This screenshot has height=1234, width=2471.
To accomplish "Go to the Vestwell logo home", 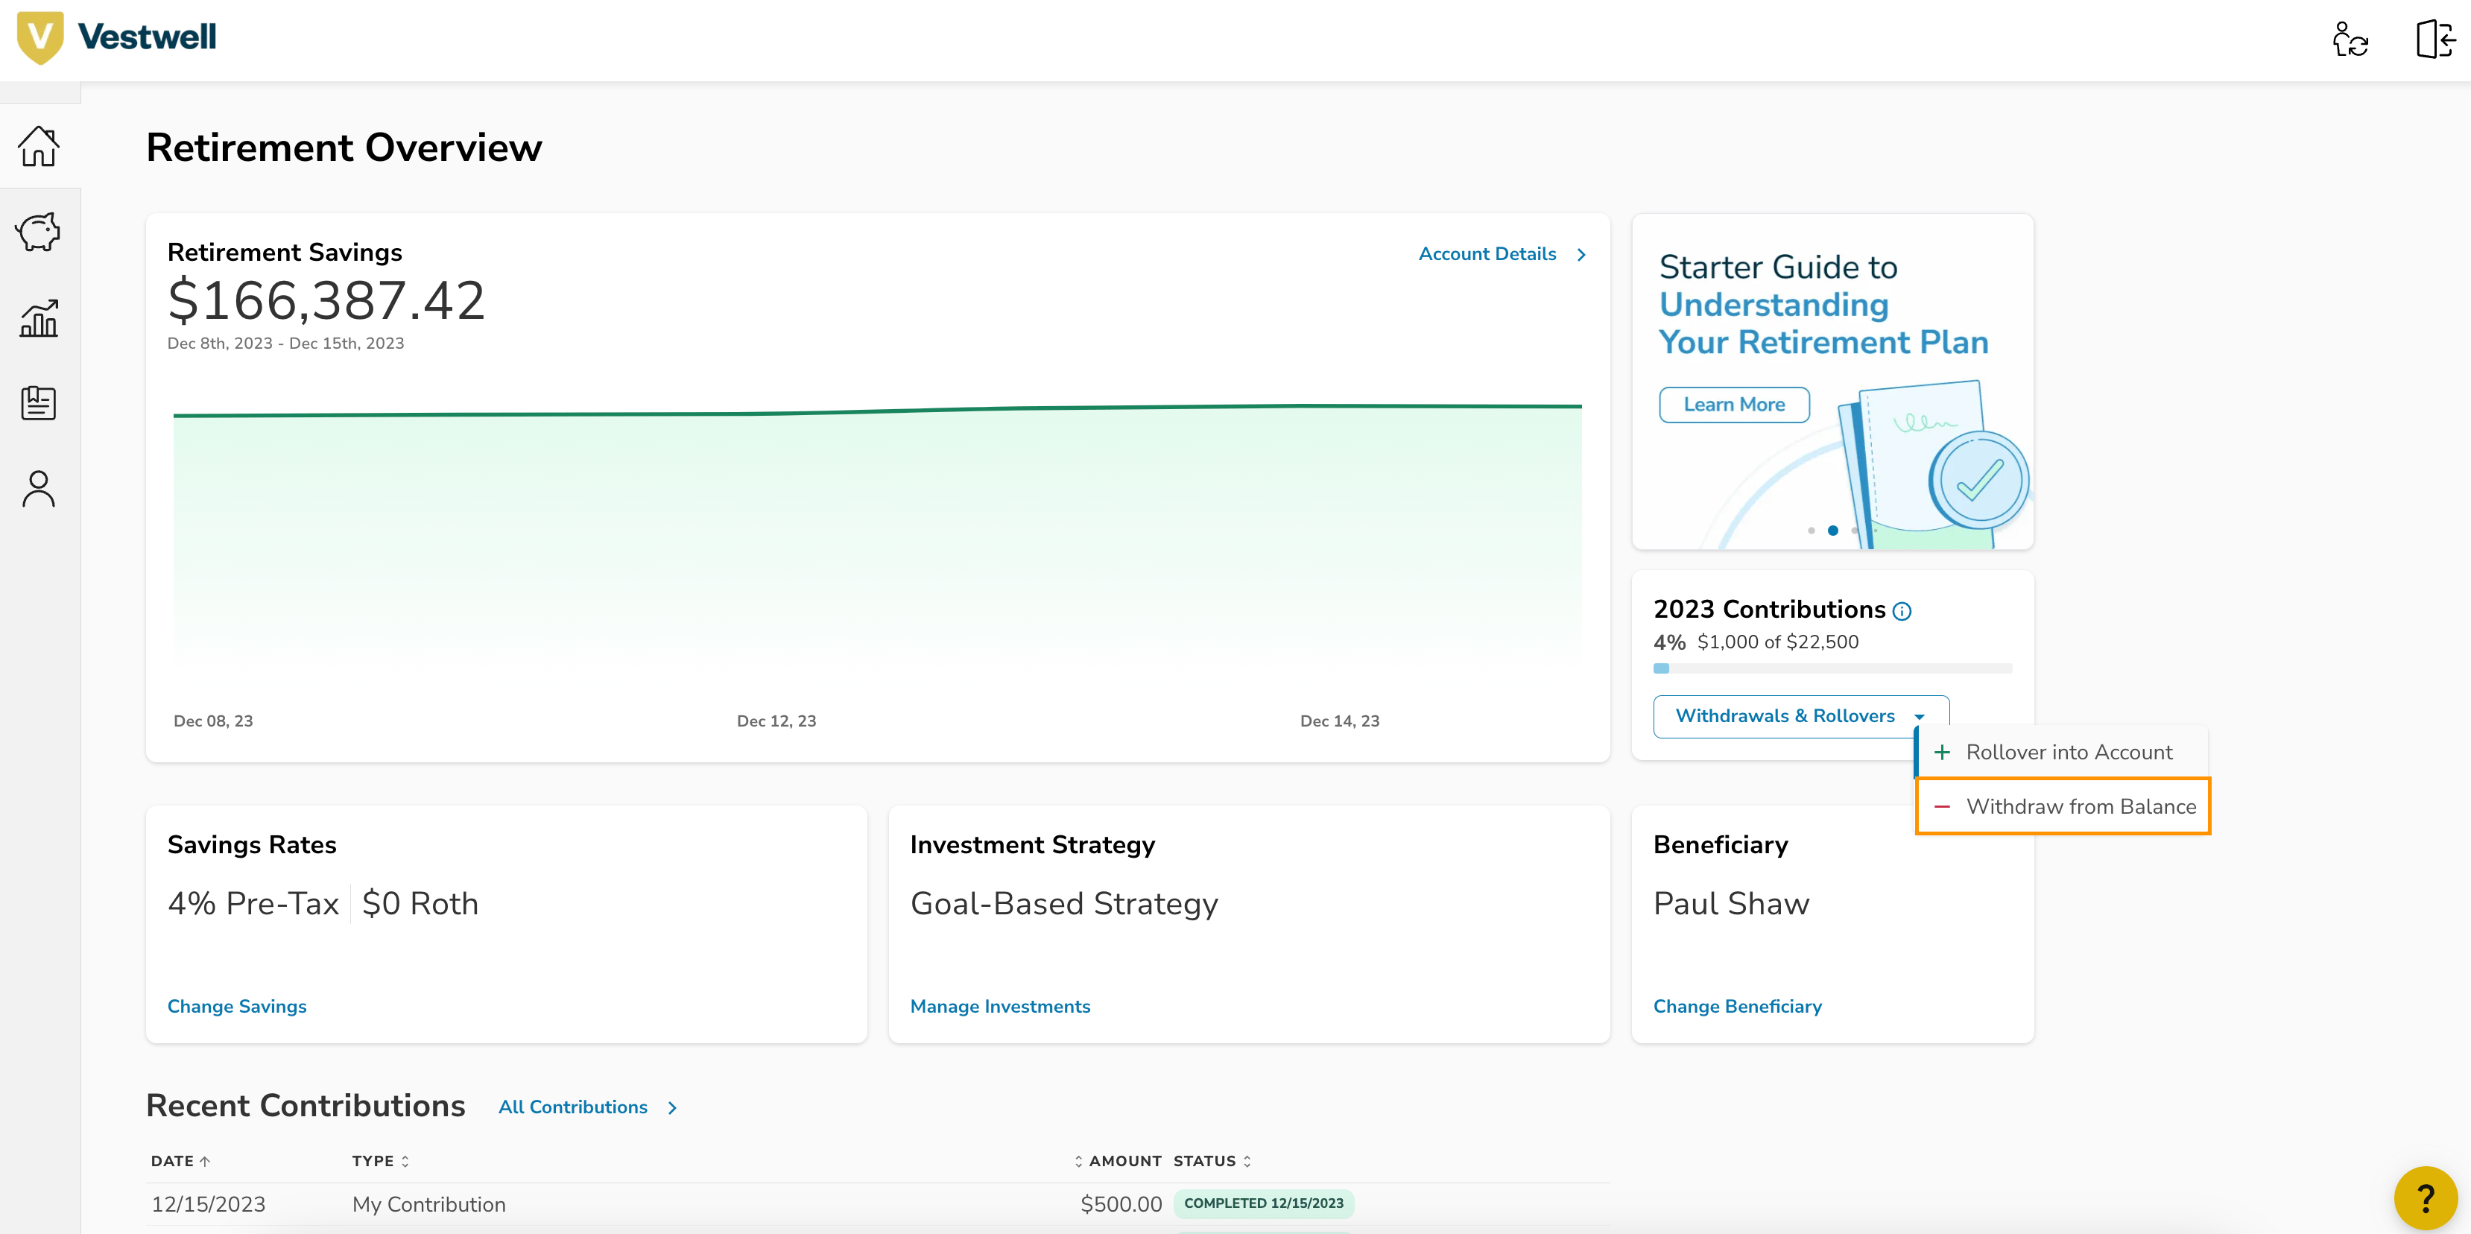I will (x=117, y=37).
